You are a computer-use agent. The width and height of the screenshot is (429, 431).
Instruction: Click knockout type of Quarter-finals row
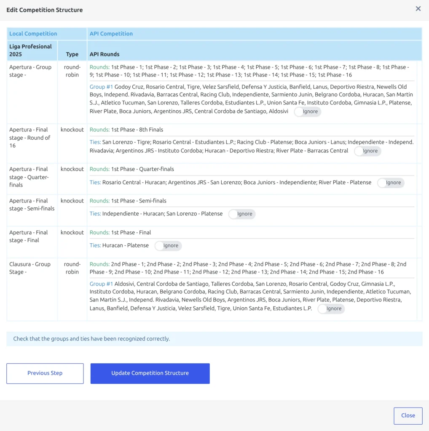tap(72, 169)
